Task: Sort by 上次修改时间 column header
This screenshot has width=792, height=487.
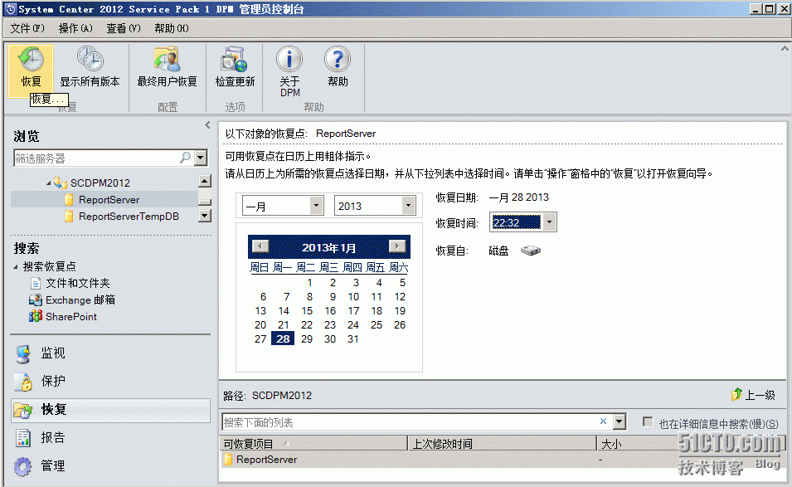Action: pos(502,444)
